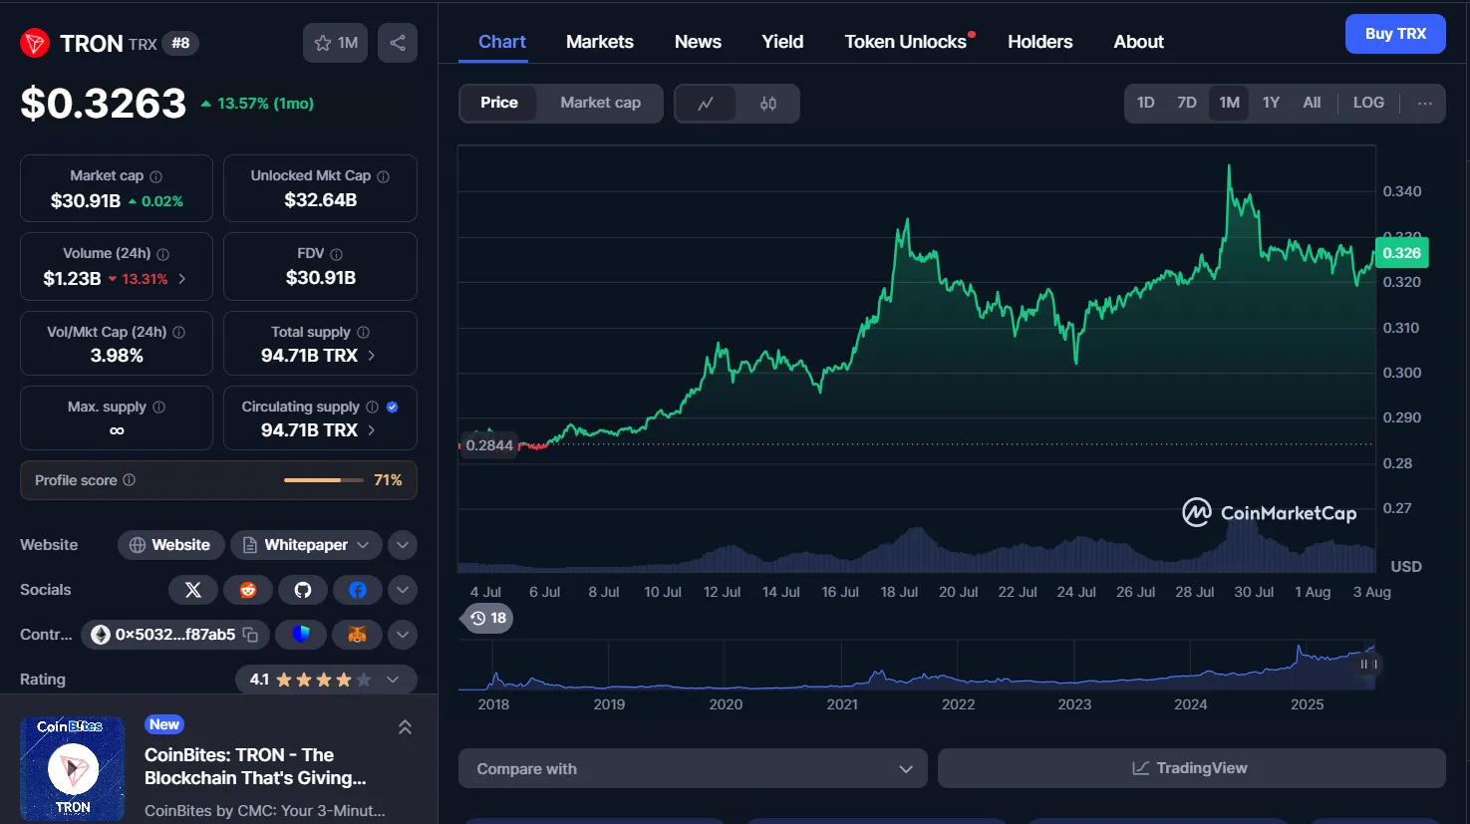Expand more contracts chevron
The height and width of the screenshot is (824, 1470).
click(403, 635)
